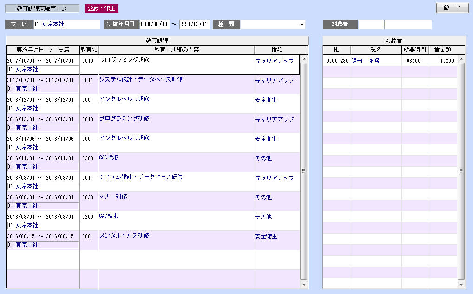The width and height of the screenshot is (473, 294).
Task: Click the date cell 2016/06/15 ～ 2016/06/15
Action: point(40,236)
